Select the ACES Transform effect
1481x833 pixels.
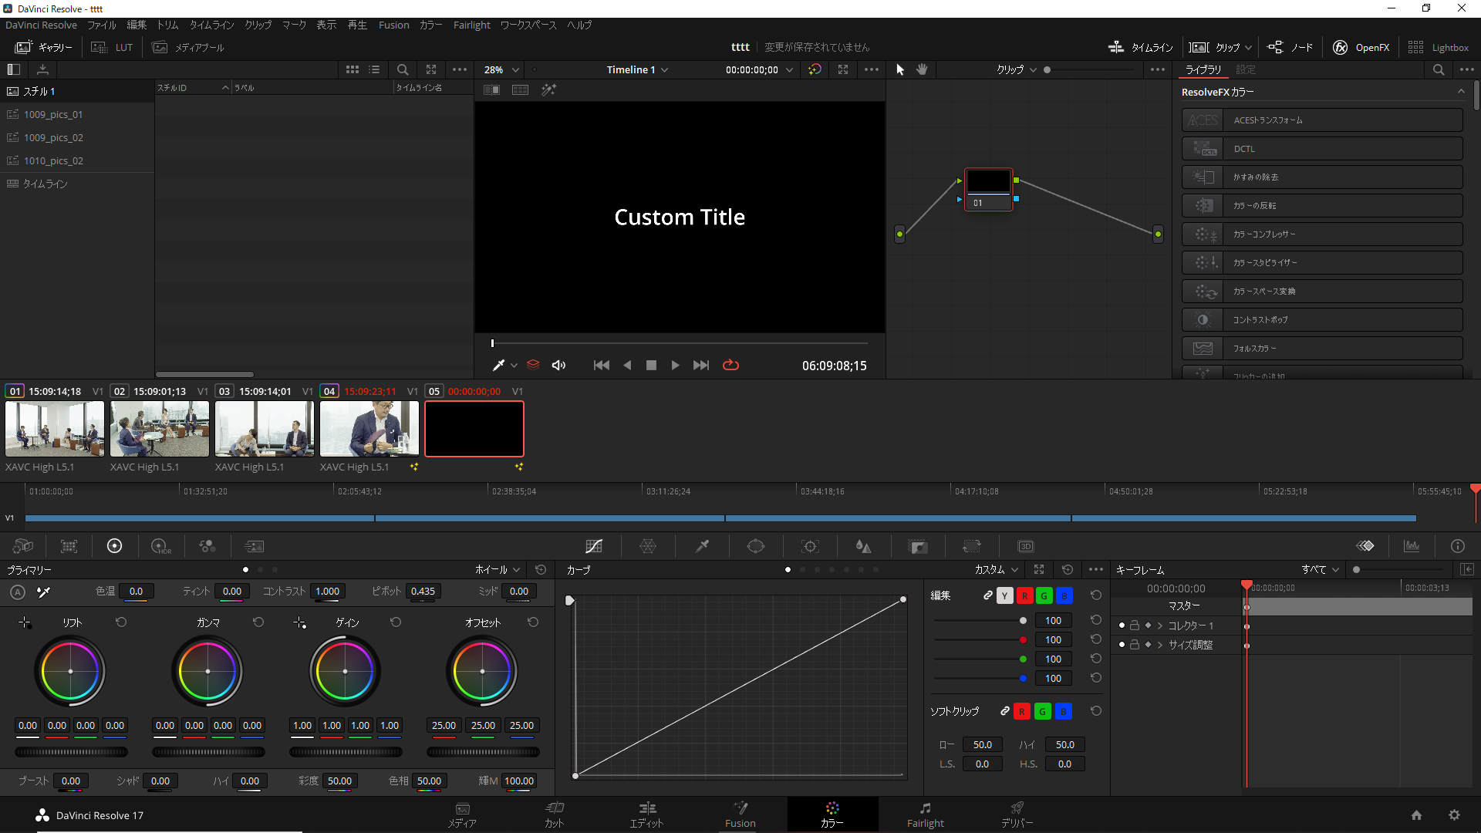tap(1322, 120)
